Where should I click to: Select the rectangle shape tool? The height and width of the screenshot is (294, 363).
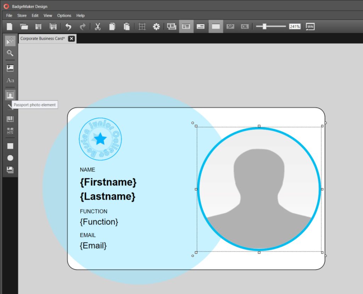[10, 146]
